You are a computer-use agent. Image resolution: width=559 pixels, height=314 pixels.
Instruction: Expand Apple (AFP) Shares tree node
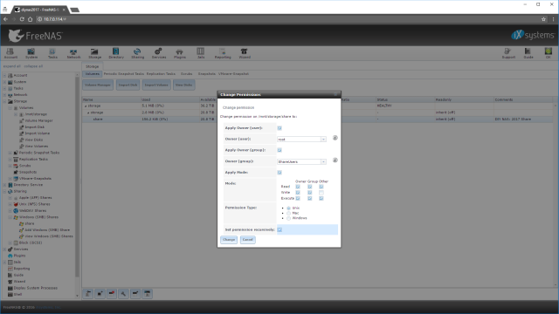pyautogui.click(x=10, y=198)
